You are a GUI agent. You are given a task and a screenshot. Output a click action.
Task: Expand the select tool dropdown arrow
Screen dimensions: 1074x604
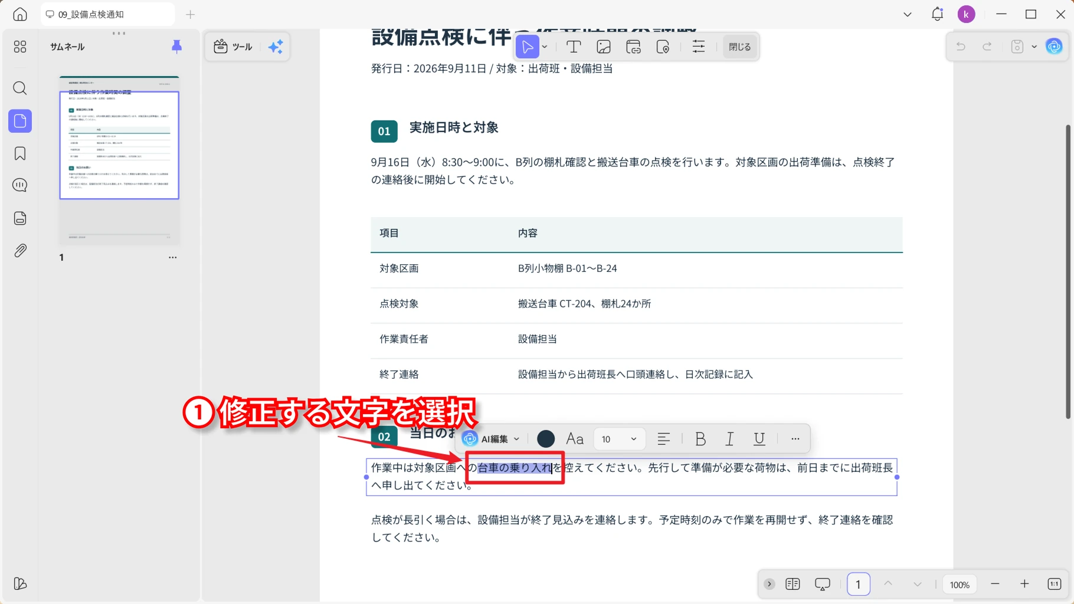point(545,47)
